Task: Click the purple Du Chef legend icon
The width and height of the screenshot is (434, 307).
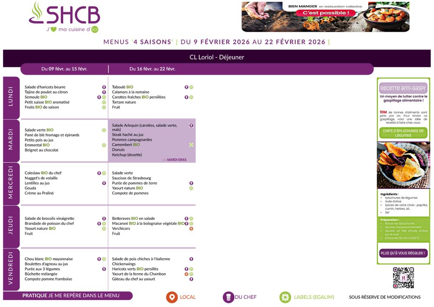Action: [x=228, y=297]
